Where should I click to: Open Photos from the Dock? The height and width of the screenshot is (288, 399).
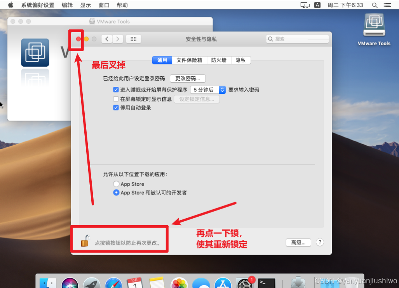(x=179, y=283)
